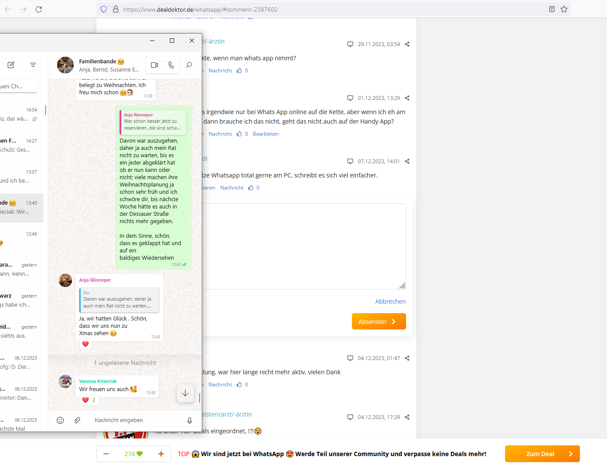This screenshot has width=607, height=463.
Task: Open the Zum Deal button
Action: tap(542, 454)
